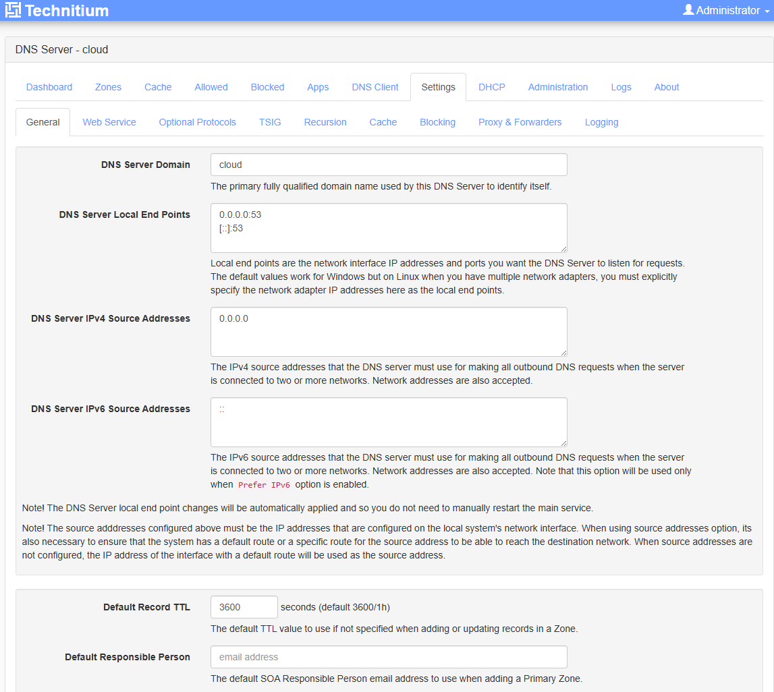
Task: Focus the DNS Server Local End Points textarea
Action: (x=389, y=228)
